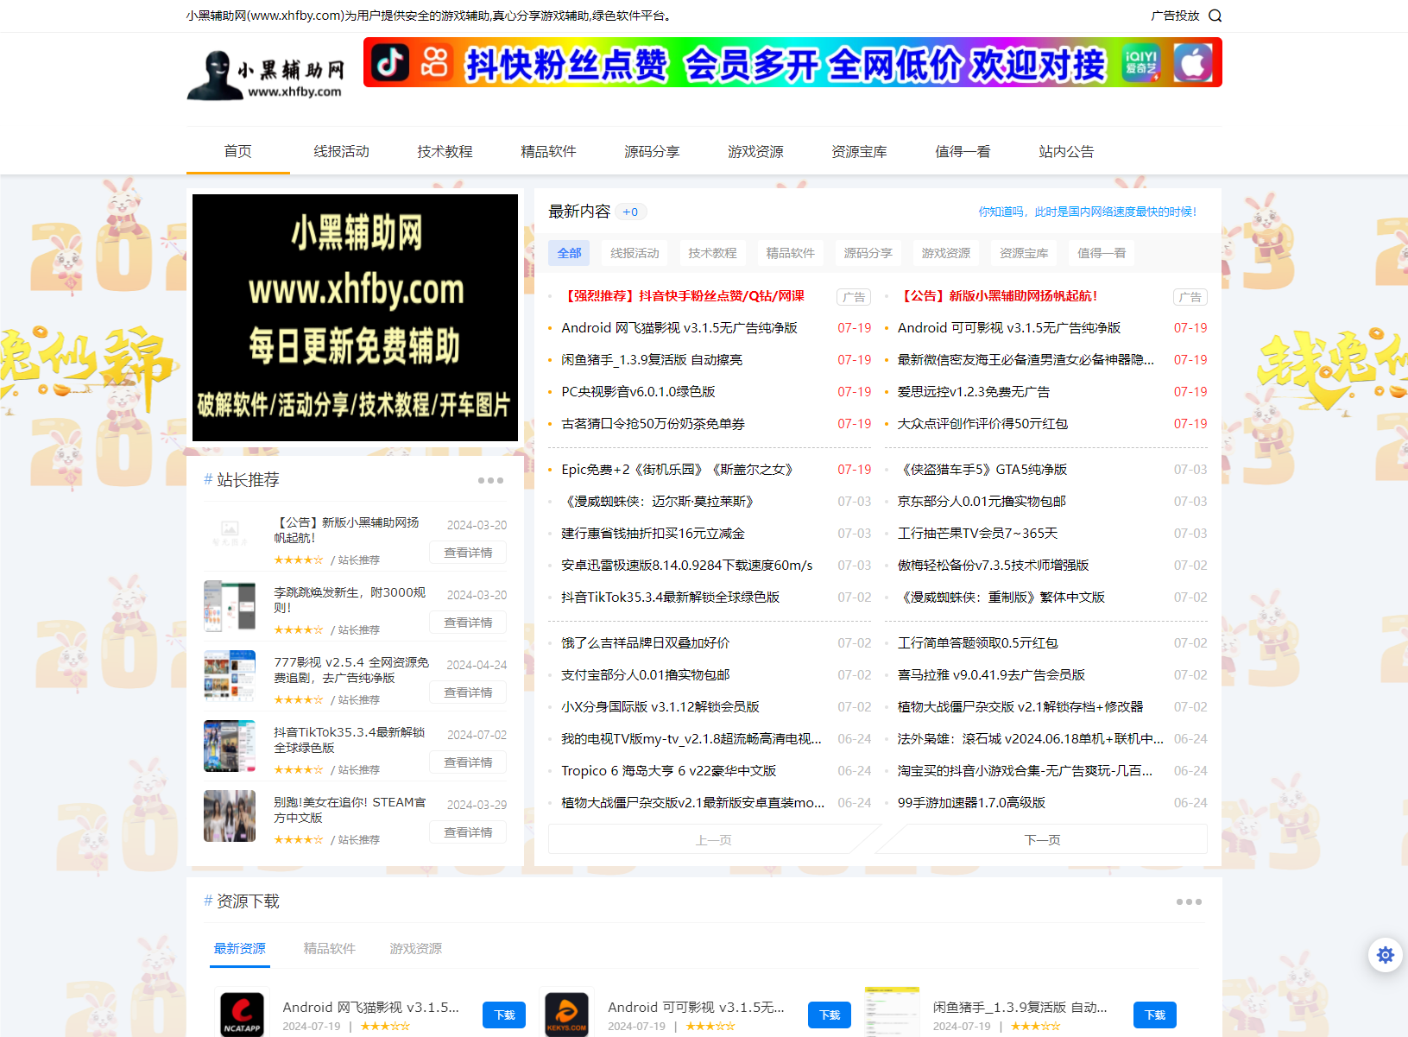Image resolution: width=1408 pixels, height=1037 pixels.
Task: Download 闲鱼猪手_1.3.9复活版
Action: 1155,1015
